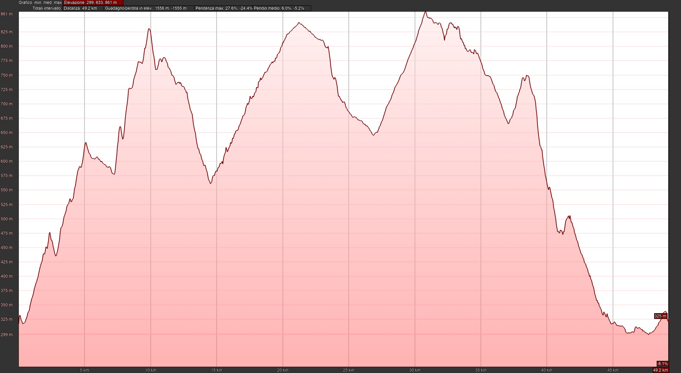Image resolution: width=681 pixels, height=373 pixels.
Task: Click the -8.1% slope indicator label
Action: pyautogui.click(x=662, y=364)
